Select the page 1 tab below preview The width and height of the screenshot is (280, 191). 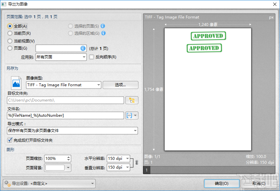(x=146, y=170)
